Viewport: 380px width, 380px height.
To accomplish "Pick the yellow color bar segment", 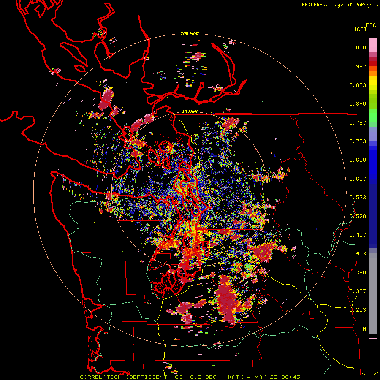I will [373, 82].
